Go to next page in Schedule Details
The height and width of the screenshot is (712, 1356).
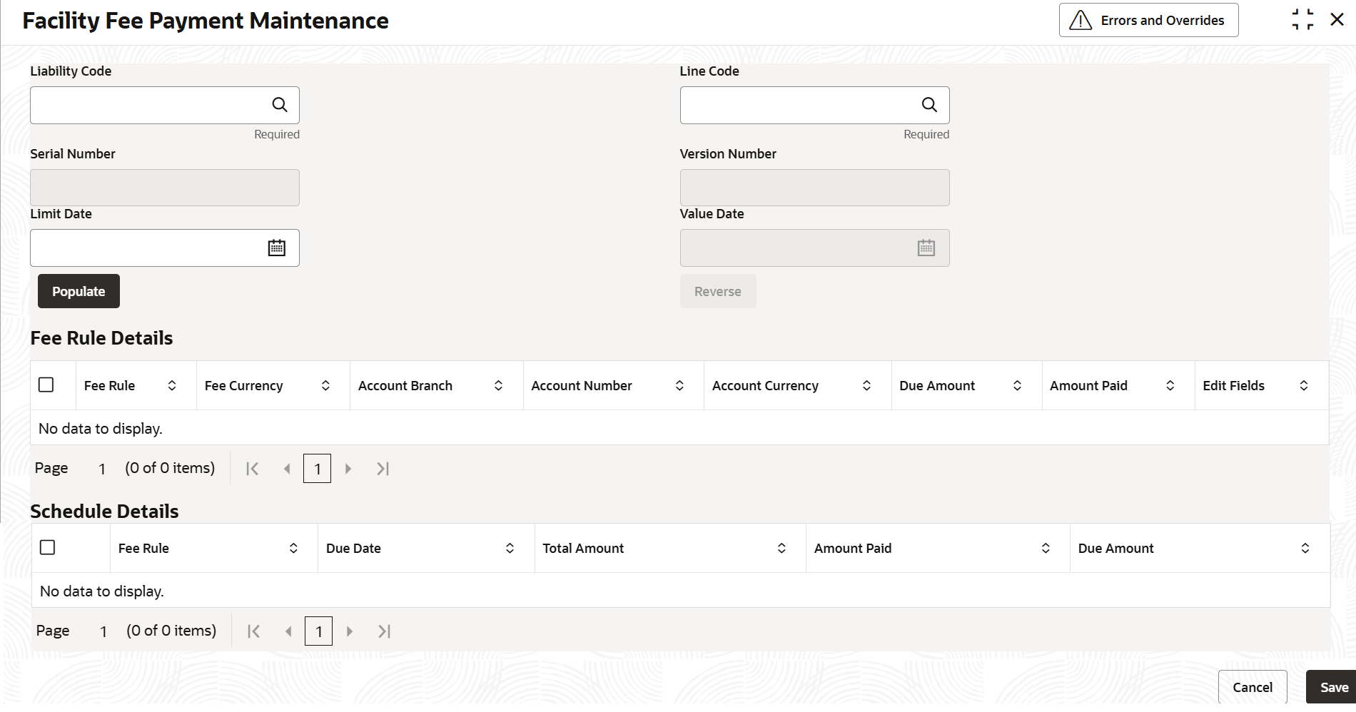350,631
